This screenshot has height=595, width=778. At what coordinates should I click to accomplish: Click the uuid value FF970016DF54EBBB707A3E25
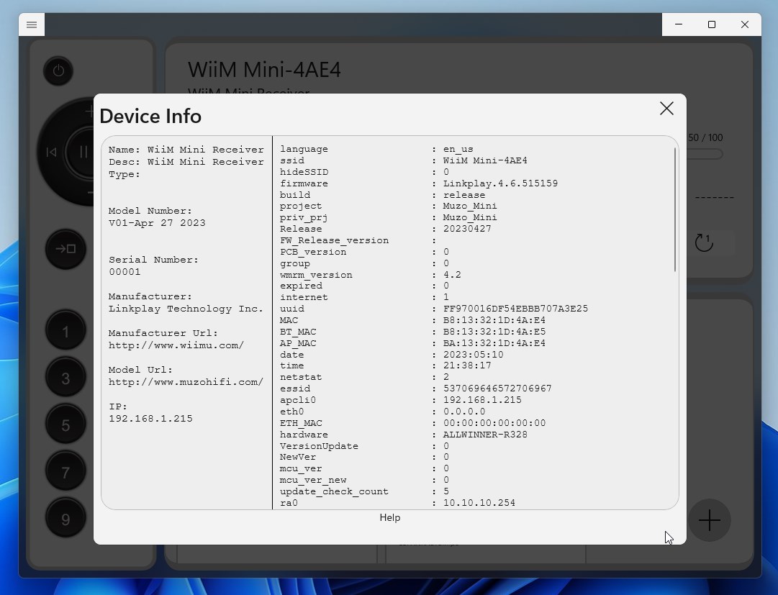(x=515, y=309)
